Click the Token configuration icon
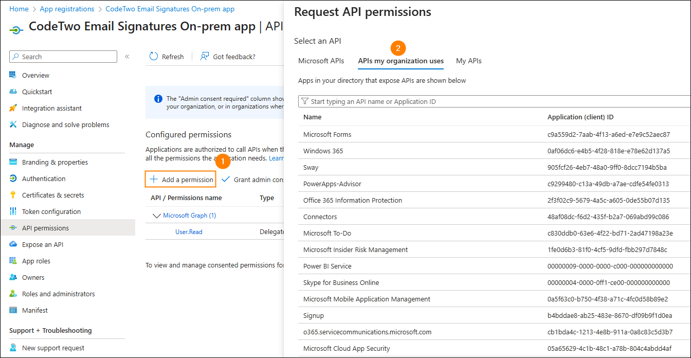Screen dimensions: 691x358 (x=13, y=211)
